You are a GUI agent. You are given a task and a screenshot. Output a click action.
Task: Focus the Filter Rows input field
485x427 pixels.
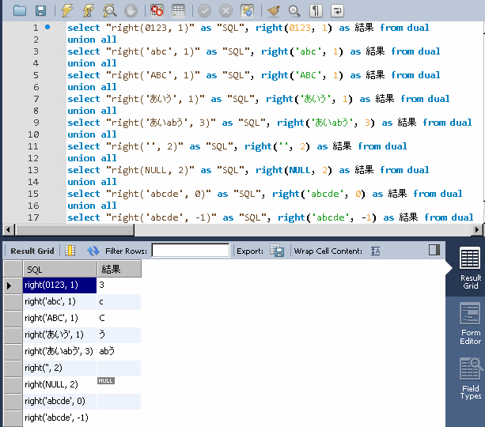click(190, 251)
